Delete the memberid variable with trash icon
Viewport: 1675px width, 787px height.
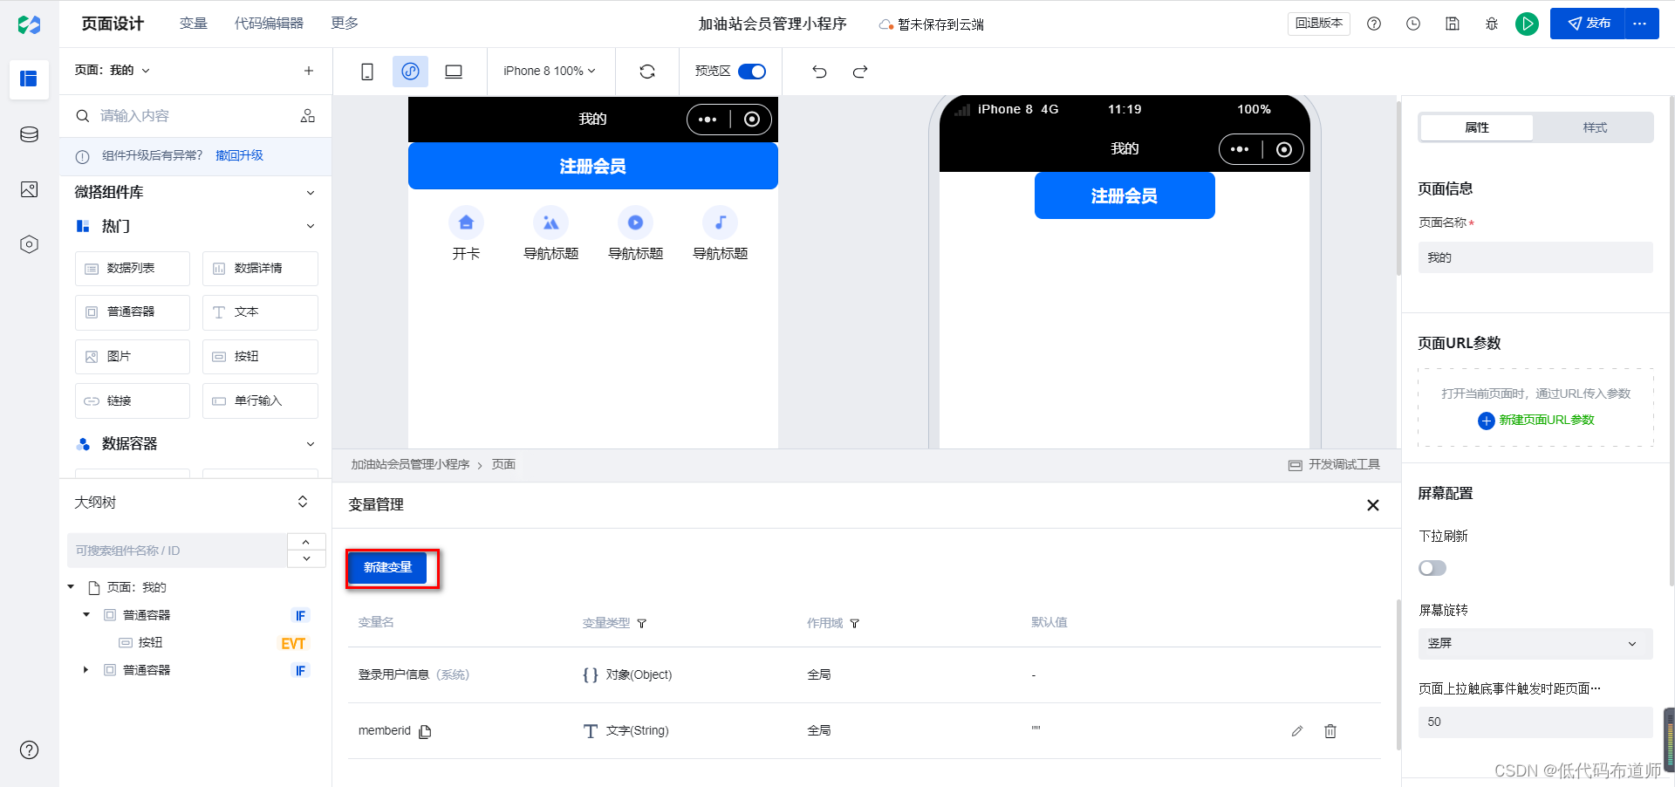pyautogui.click(x=1330, y=731)
